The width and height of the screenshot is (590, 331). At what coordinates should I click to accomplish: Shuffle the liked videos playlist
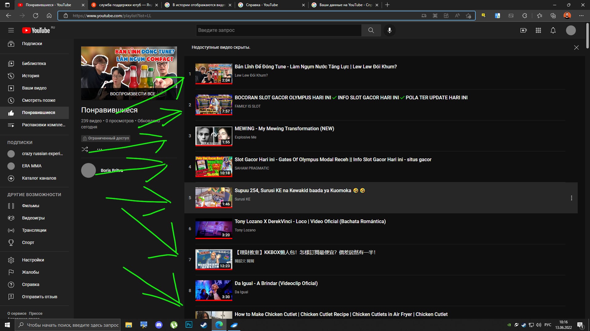[x=85, y=149]
